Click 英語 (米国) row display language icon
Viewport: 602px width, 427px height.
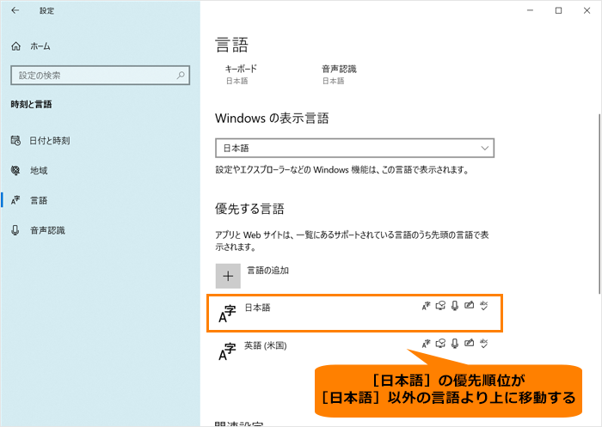427,344
